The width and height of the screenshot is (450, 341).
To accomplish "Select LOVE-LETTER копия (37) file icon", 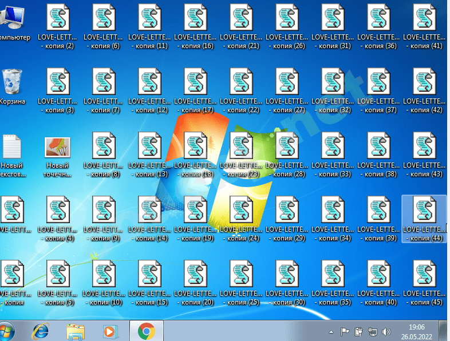I will pos(378,81).
